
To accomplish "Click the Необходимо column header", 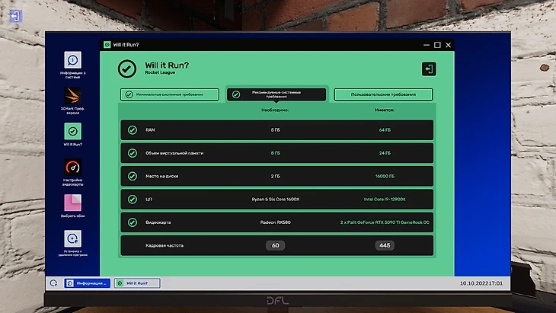I will 275,110.
